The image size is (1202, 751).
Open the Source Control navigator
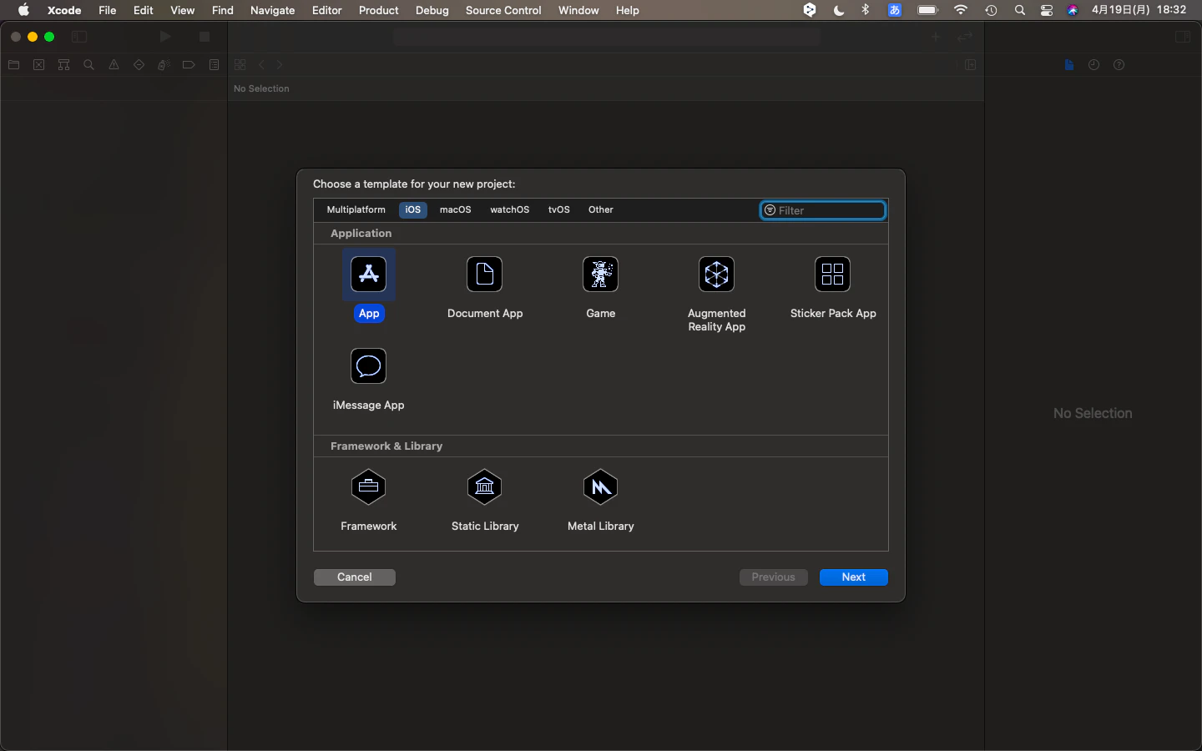click(x=38, y=65)
